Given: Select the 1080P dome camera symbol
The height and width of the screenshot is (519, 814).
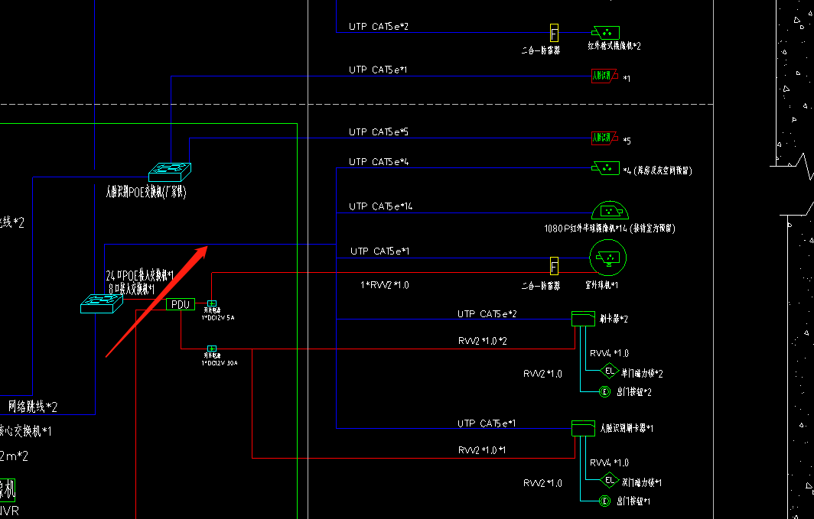Looking at the screenshot, I should pos(610,210).
